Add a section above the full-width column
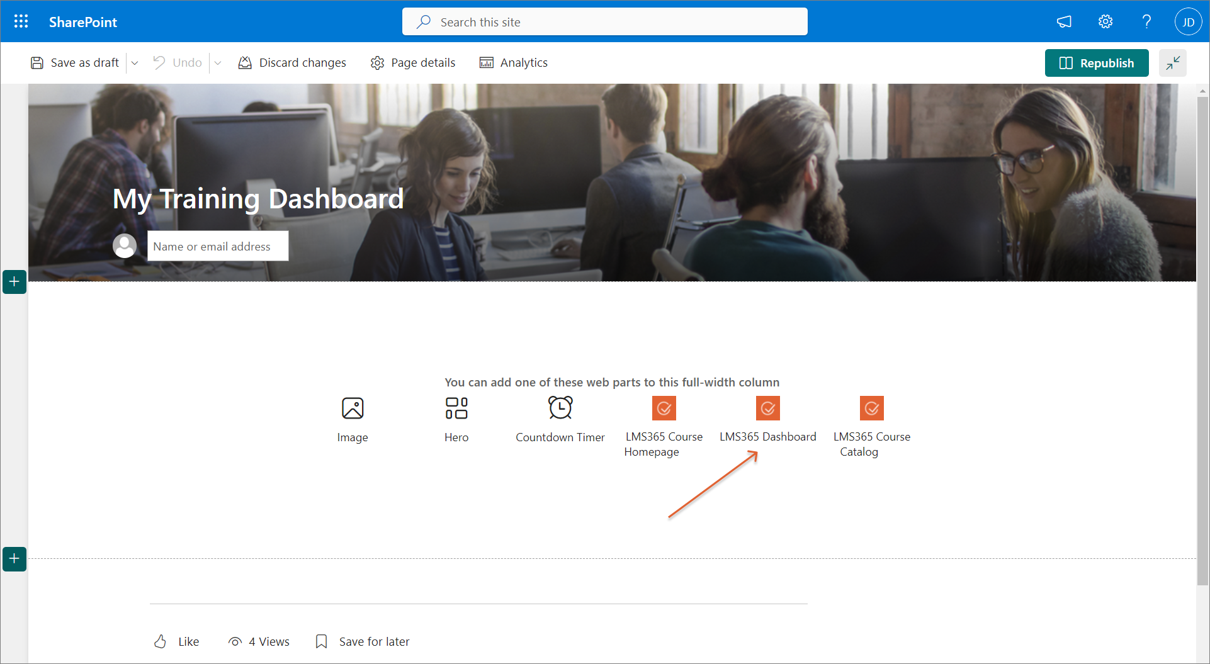 [14, 281]
